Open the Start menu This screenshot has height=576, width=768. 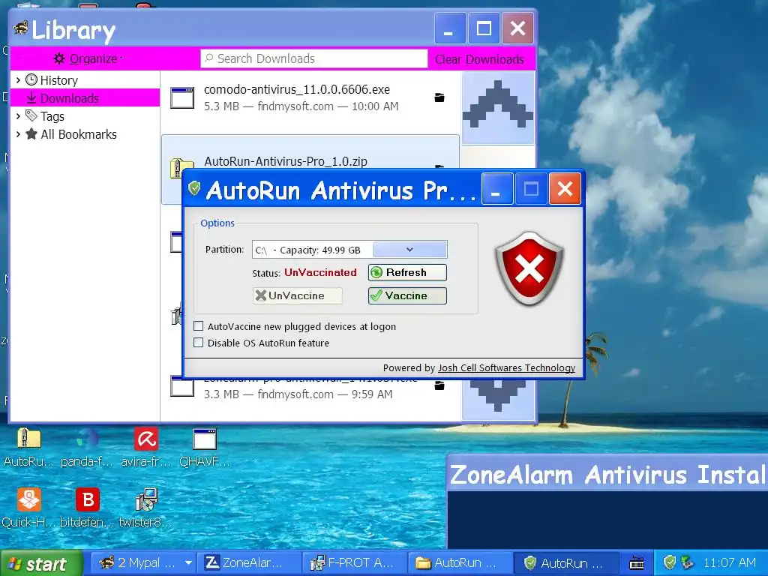(41, 563)
